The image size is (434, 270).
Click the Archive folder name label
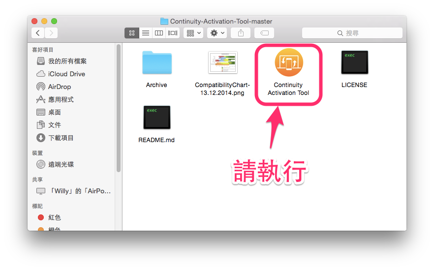tap(156, 85)
